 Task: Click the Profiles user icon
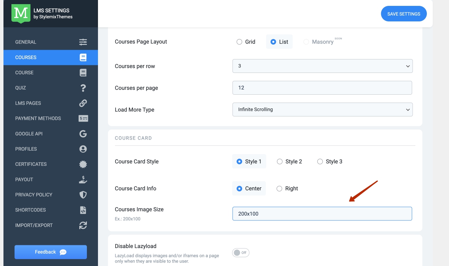tap(83, 149)
